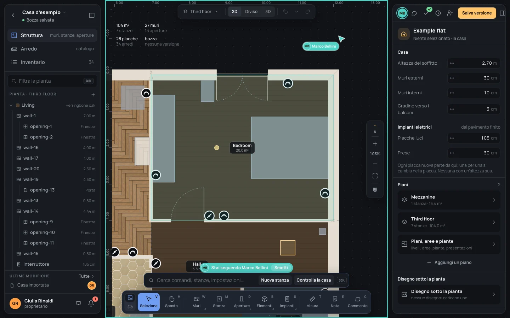Switch the view to 2D
Viewport: 510px width, 318px height.
tap(234, 12)
